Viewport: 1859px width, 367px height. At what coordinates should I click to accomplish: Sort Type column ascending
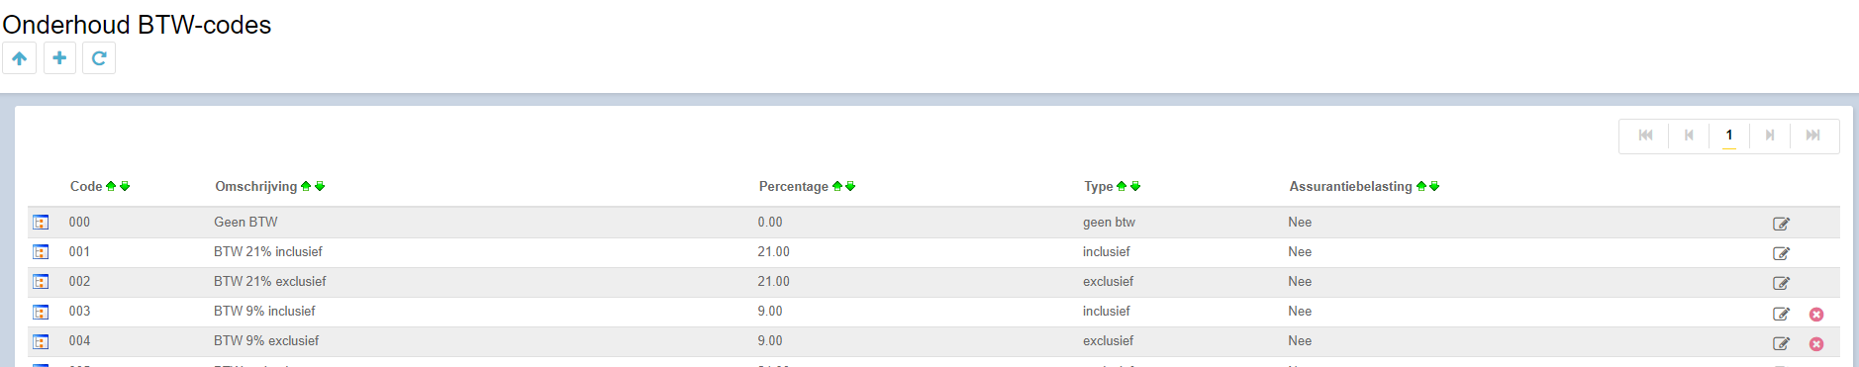click(x=1122, y=186)
